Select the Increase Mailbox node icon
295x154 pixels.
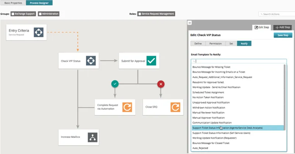pyautogui.click(x=93, y=137)
